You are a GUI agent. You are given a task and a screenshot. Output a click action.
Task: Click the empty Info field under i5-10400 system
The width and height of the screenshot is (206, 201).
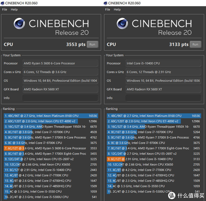point(163,98)
